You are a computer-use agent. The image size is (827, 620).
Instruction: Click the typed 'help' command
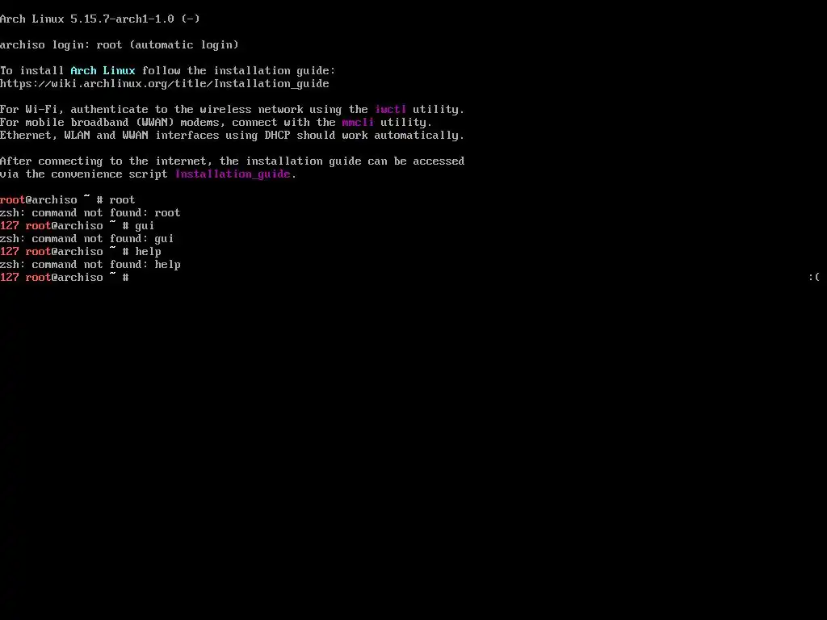149,252
